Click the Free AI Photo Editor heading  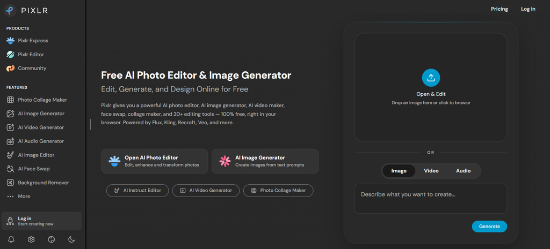[x=196, y=75]
